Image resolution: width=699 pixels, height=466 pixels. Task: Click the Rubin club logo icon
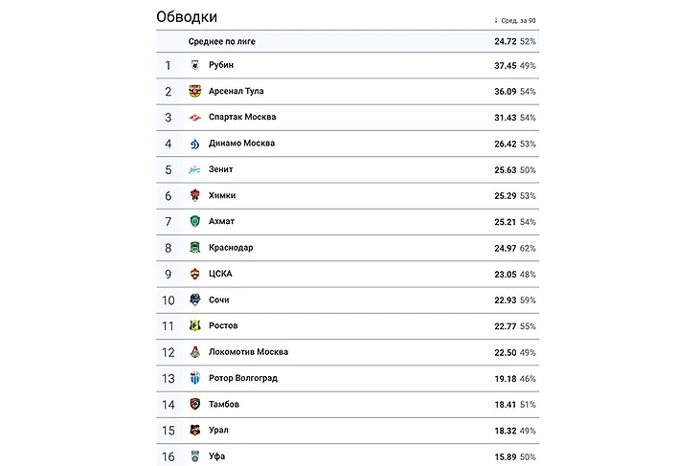(194, 65)
